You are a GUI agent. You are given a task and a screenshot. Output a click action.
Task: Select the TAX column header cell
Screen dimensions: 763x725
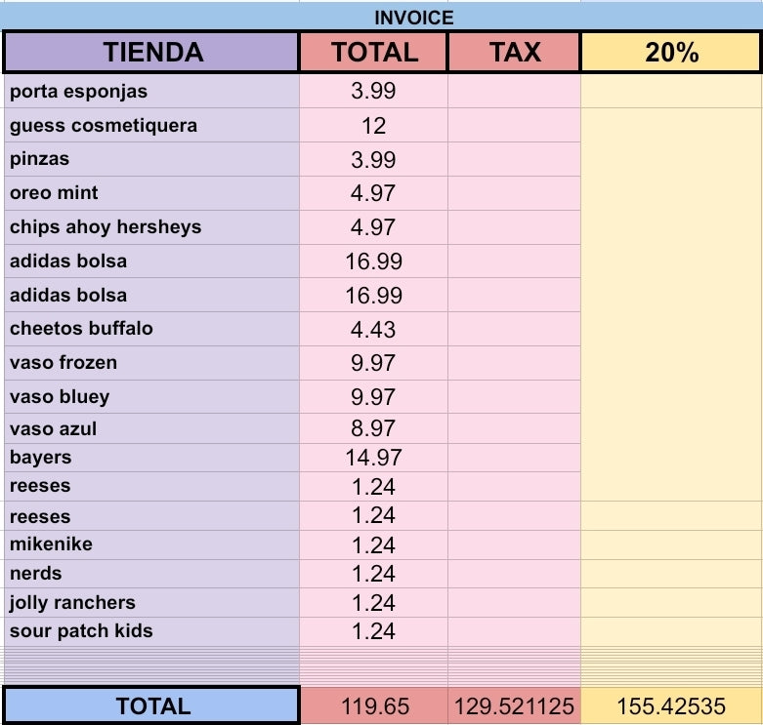click(x=514, y=52)
